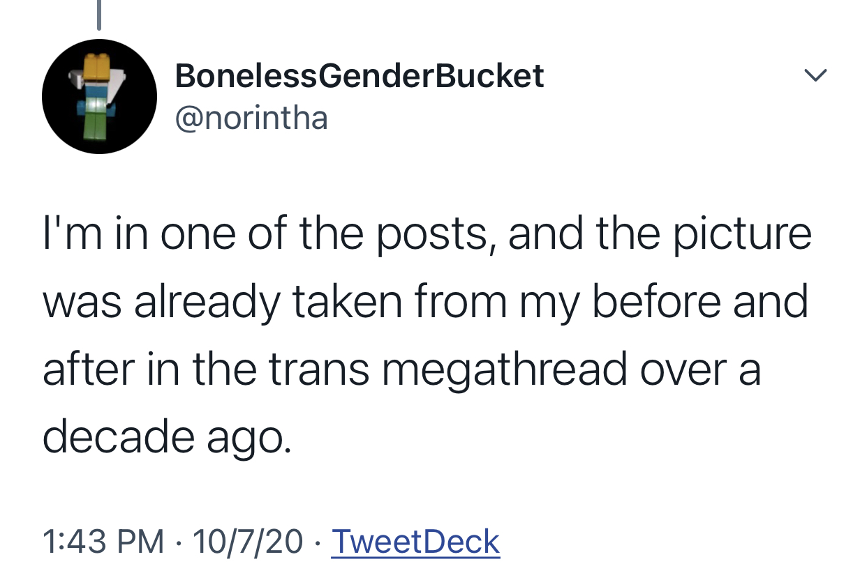Open the TweetDeck source link
The image size is (867, 580).
[x=415, y=541]
